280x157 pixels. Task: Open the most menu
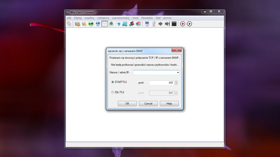point(135,18)
